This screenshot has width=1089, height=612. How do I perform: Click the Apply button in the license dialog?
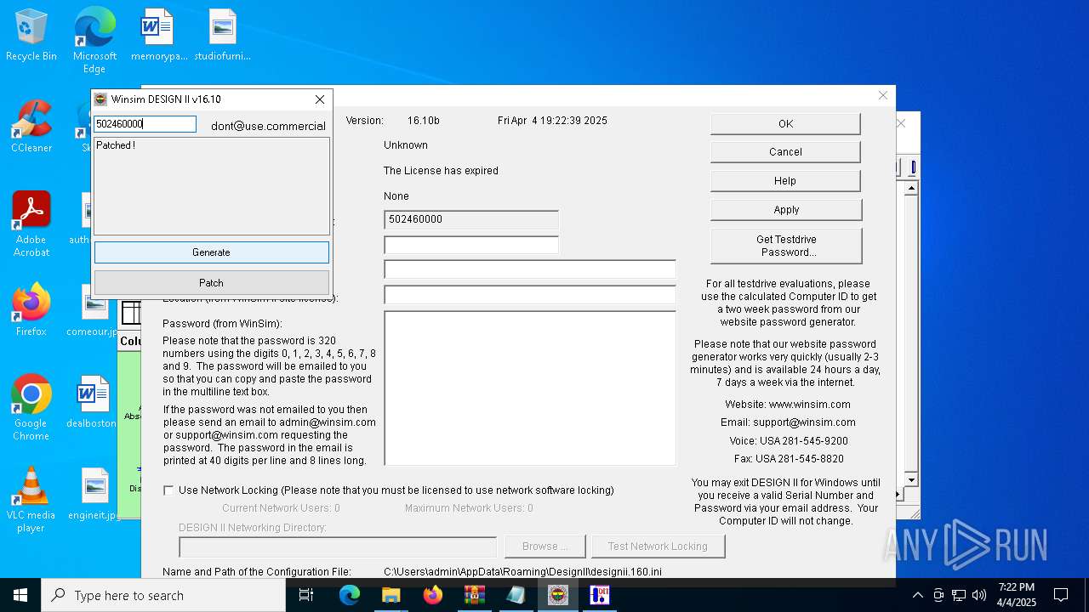pos(786,210)
